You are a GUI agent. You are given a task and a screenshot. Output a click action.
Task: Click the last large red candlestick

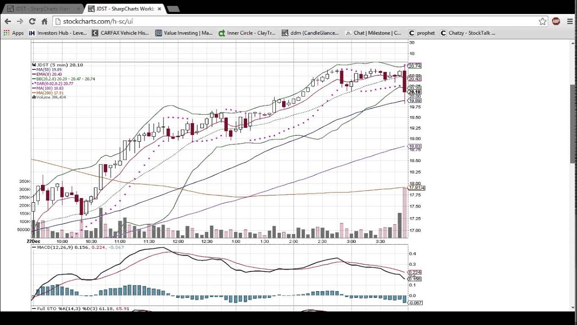pyautogui.click(x=405, y=82)
